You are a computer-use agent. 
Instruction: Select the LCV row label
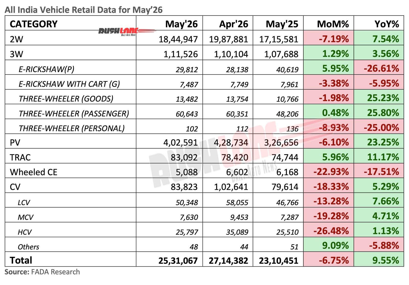pos(24,203)
